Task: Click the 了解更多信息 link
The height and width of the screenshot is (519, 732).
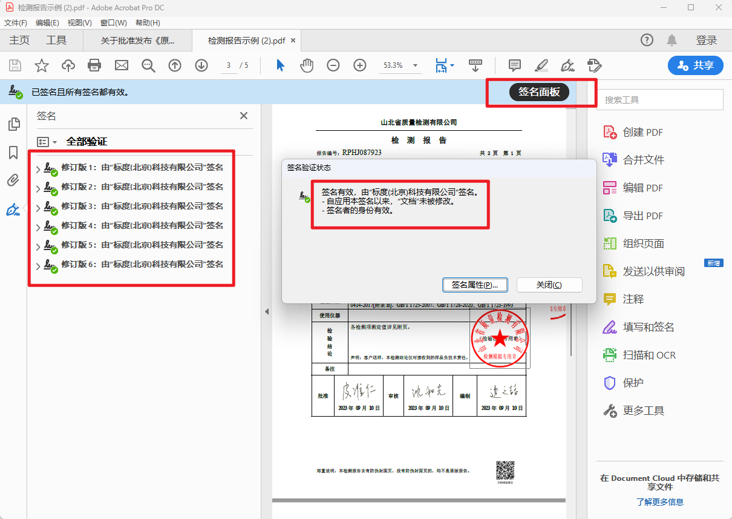Action: (x=659, y=502)
